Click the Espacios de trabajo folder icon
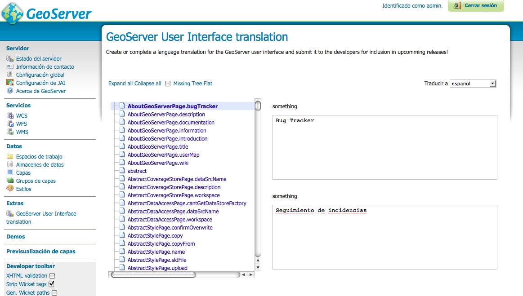 point(10,156)
